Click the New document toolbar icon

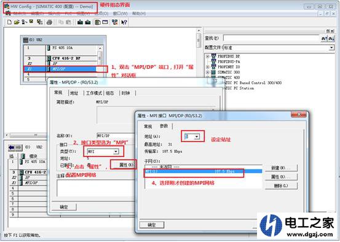[9, 22]
